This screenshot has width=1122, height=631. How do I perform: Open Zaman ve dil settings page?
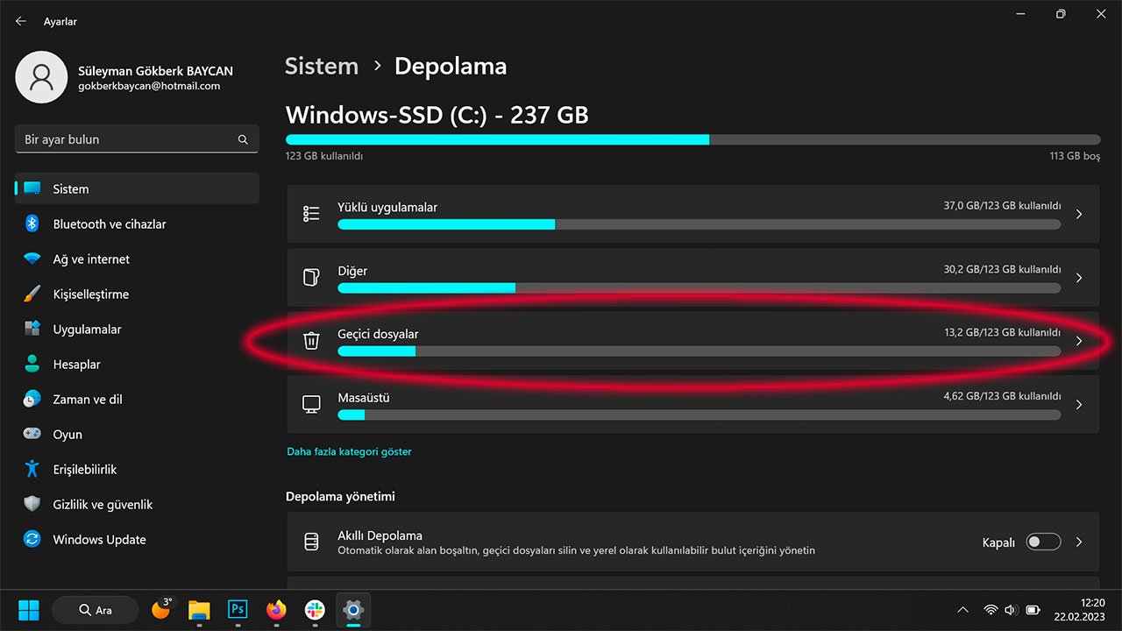tap(137, 399)
